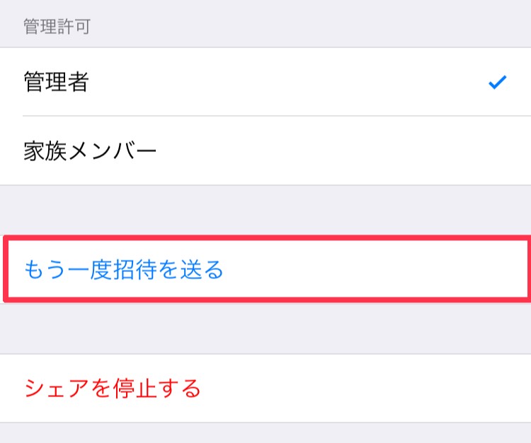This screenshot has width=531, height=443.
Task: Keep the role as 管理者
Action: click(x=265, y=83)
